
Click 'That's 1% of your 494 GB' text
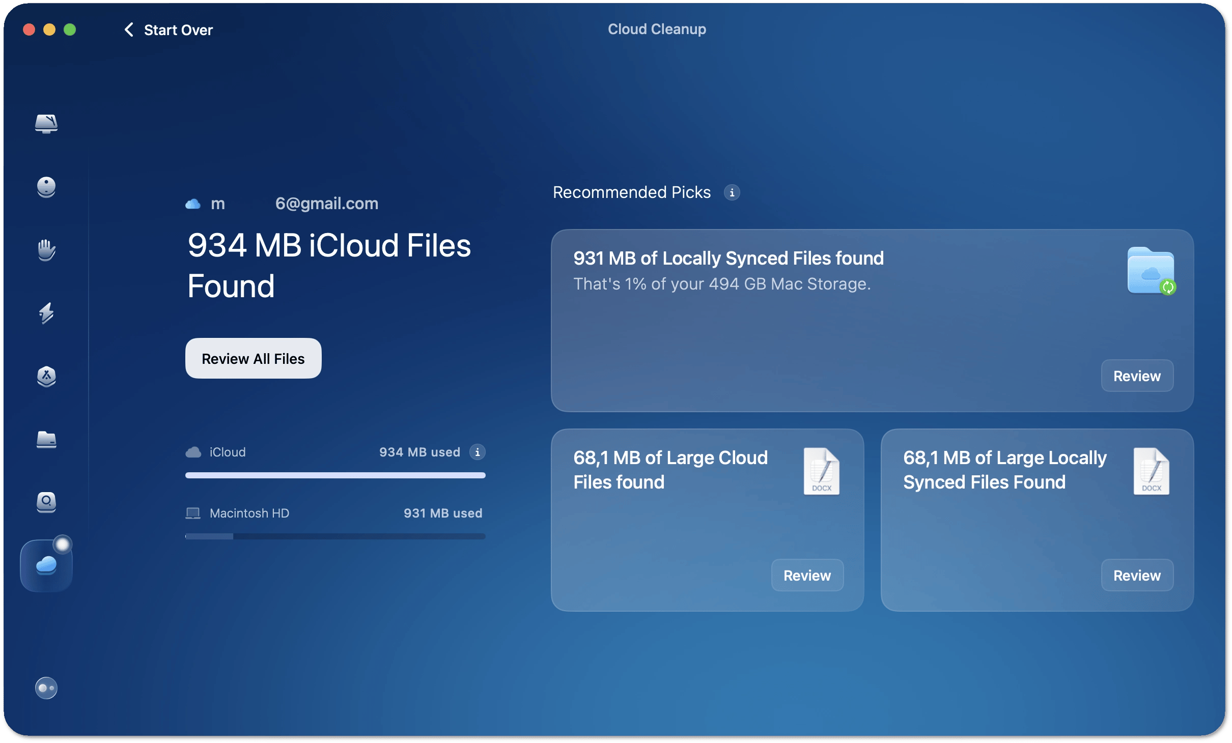722,284
